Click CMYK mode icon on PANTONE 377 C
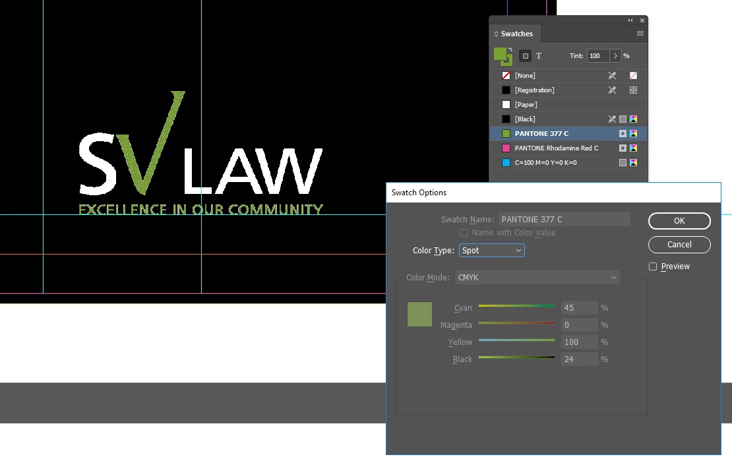Image resolution: width=732 pixels, height=467 pixels. click(x=634, y=133)
